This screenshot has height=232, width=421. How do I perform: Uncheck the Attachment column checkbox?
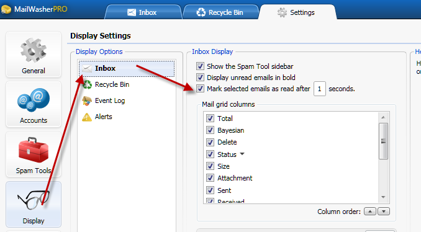(x=210, y=178)
